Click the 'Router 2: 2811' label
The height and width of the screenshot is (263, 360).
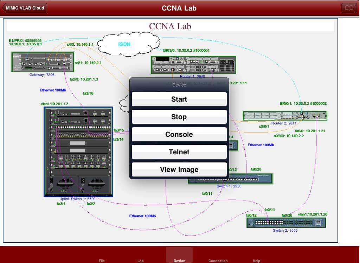[284, 123]
